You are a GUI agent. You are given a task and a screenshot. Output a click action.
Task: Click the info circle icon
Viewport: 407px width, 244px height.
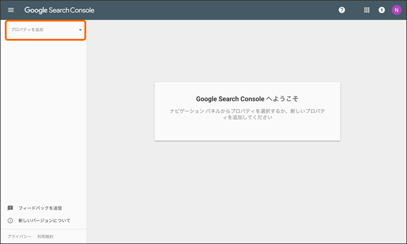click(10, 221)
